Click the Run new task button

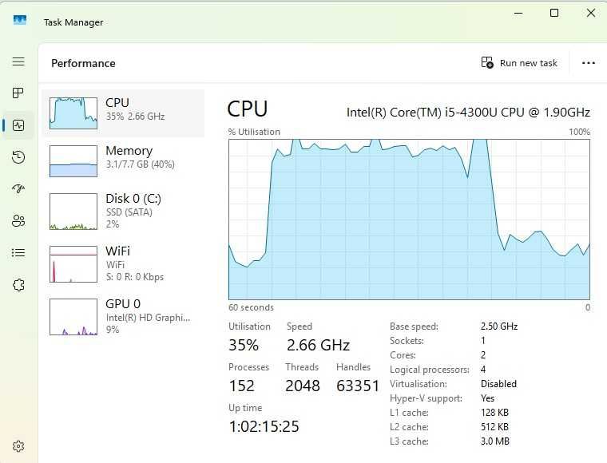(x=520, y=63)
